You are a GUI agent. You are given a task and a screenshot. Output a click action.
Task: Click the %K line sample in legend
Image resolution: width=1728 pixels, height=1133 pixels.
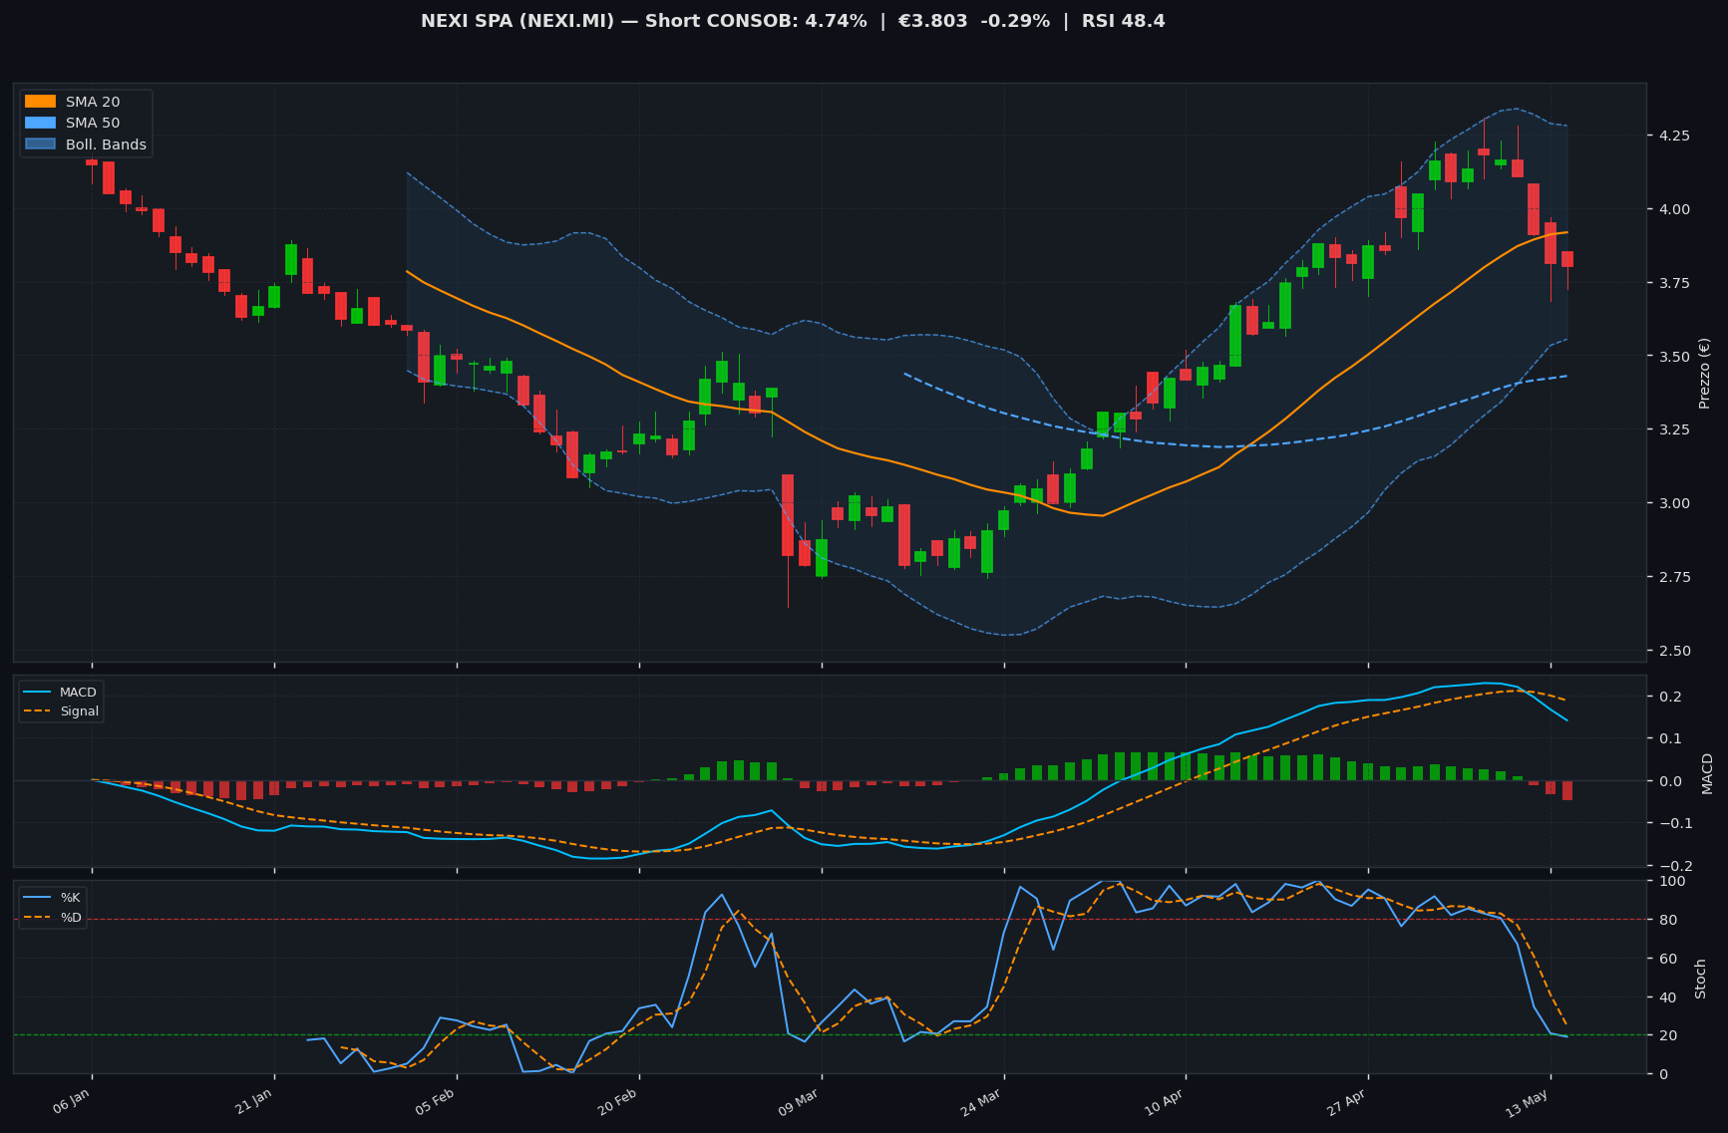pos(39,898)
